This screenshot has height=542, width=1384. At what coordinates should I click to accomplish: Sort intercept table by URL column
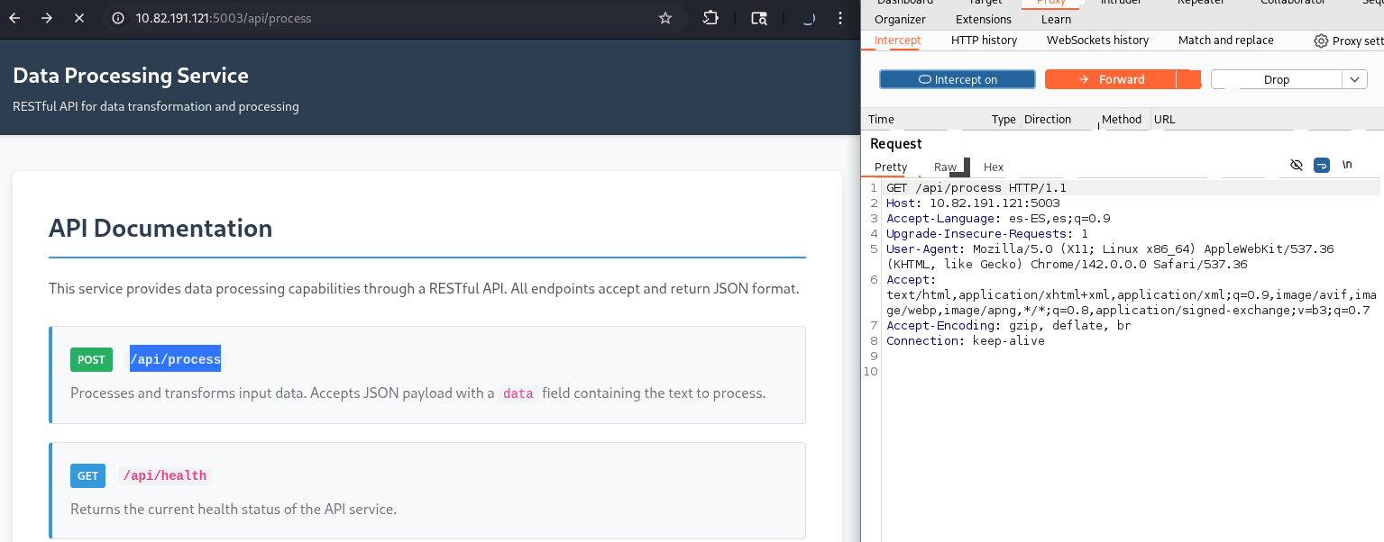1164,120
